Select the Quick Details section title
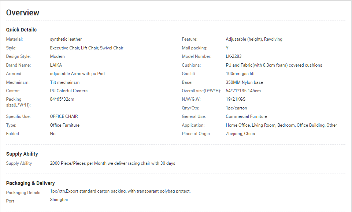This screenshot has width=352, height=212. (x=21, y=30)
